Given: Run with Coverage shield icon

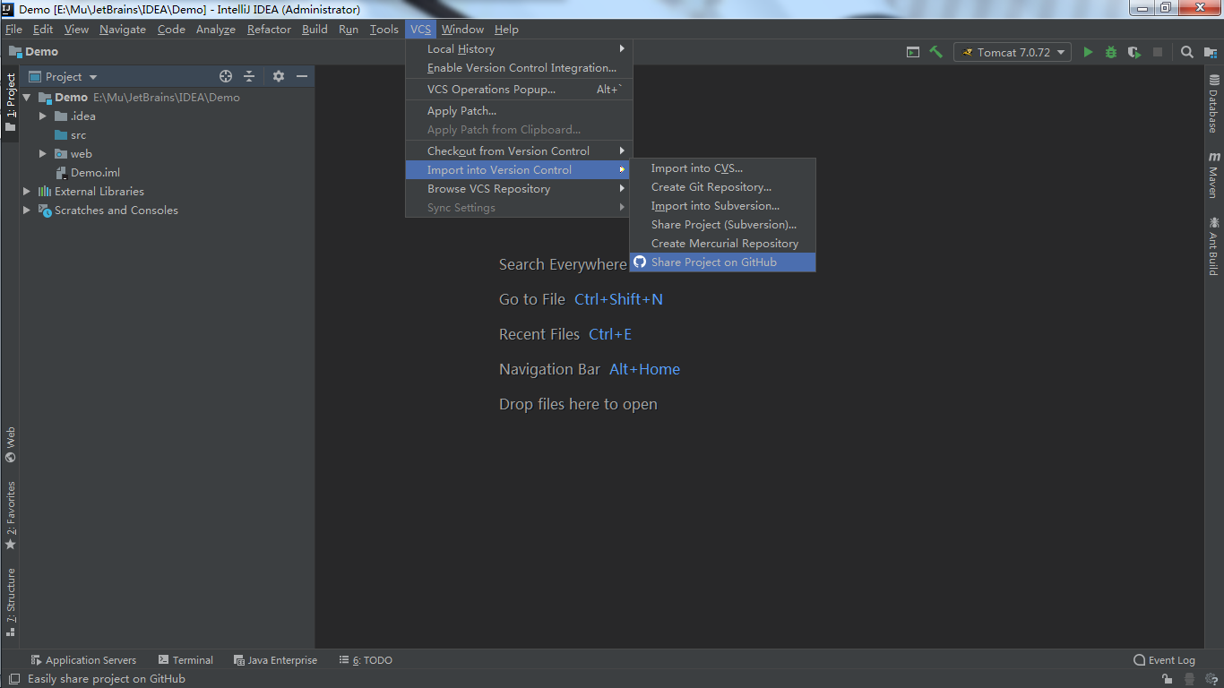Looking at the screenshot, I should 1134,52.
